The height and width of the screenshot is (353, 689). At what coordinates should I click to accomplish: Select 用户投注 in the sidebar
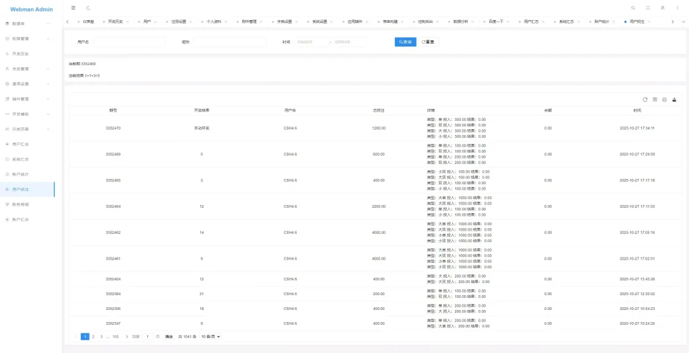pyautogui.click(x=27, y=189)
